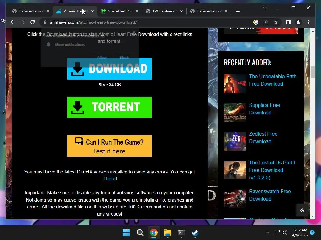Open File Explorer from taskbar

[x=167, y=232]
